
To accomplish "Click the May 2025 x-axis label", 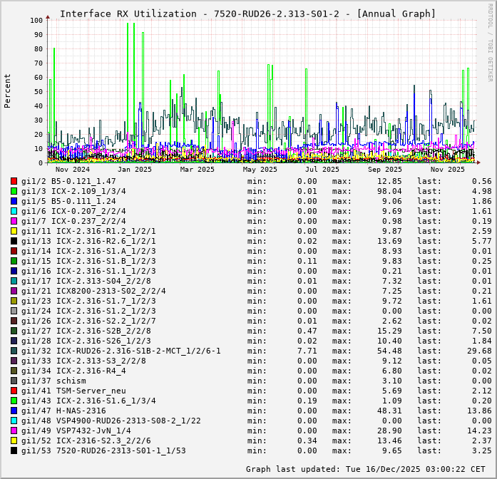I will pos(260,170).
